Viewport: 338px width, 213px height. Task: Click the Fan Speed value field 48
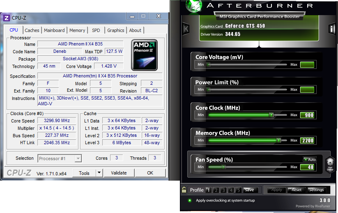coord(307,167)
